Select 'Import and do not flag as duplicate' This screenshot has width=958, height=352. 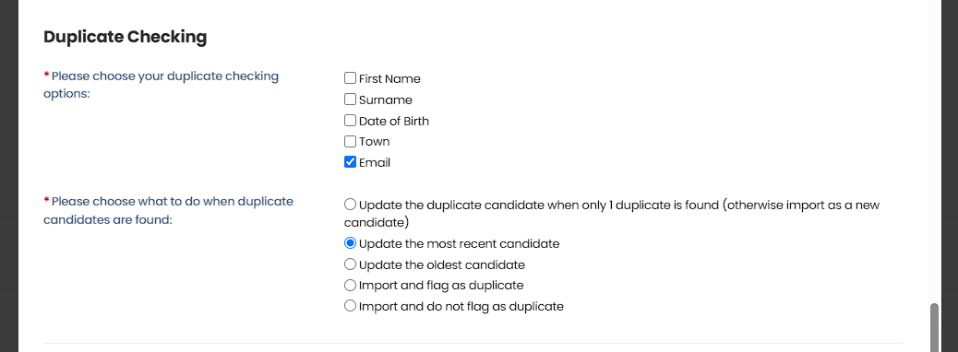click(x=350, y=306)
